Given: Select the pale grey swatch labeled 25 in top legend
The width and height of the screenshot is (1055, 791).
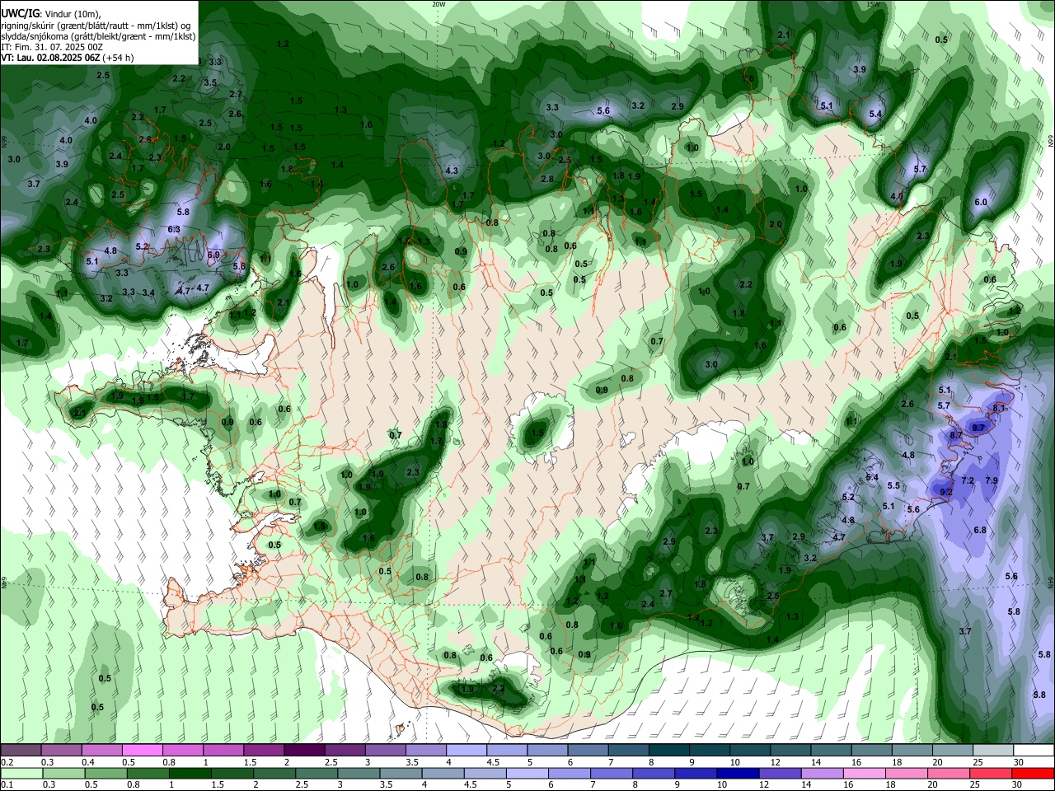Looking at the screenshot, I should click(x=993, y=751).
